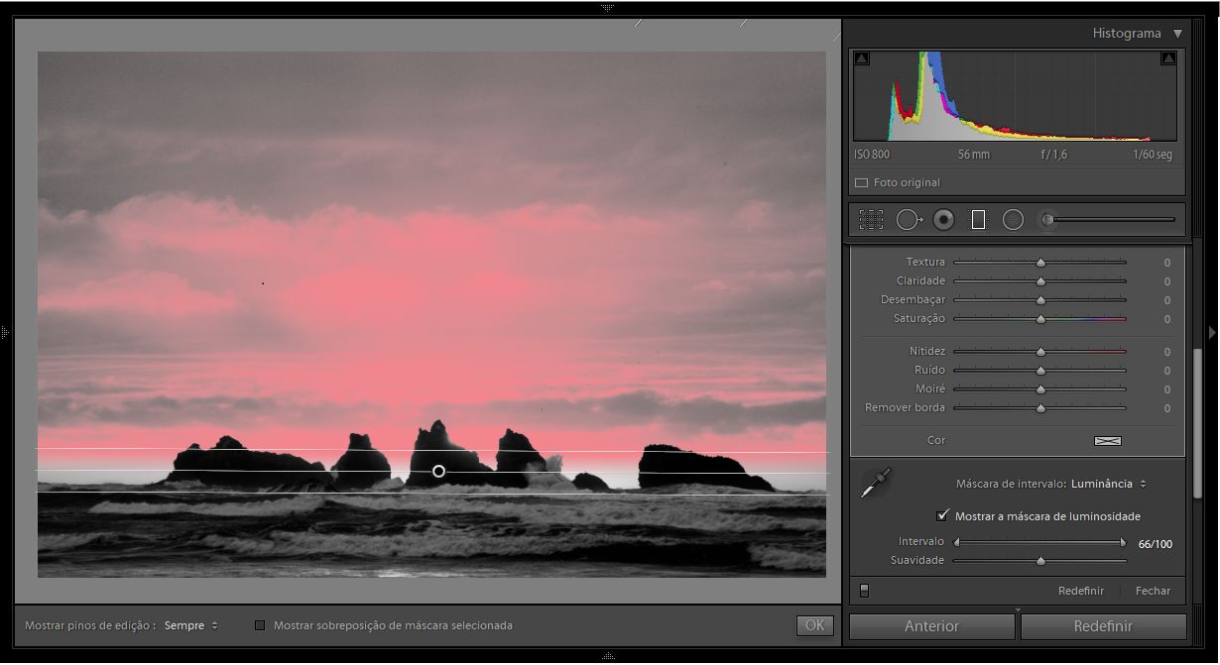Enable Mostrar sobreposição de máscara selecionada
The image size is (1220, 665).
260,625
